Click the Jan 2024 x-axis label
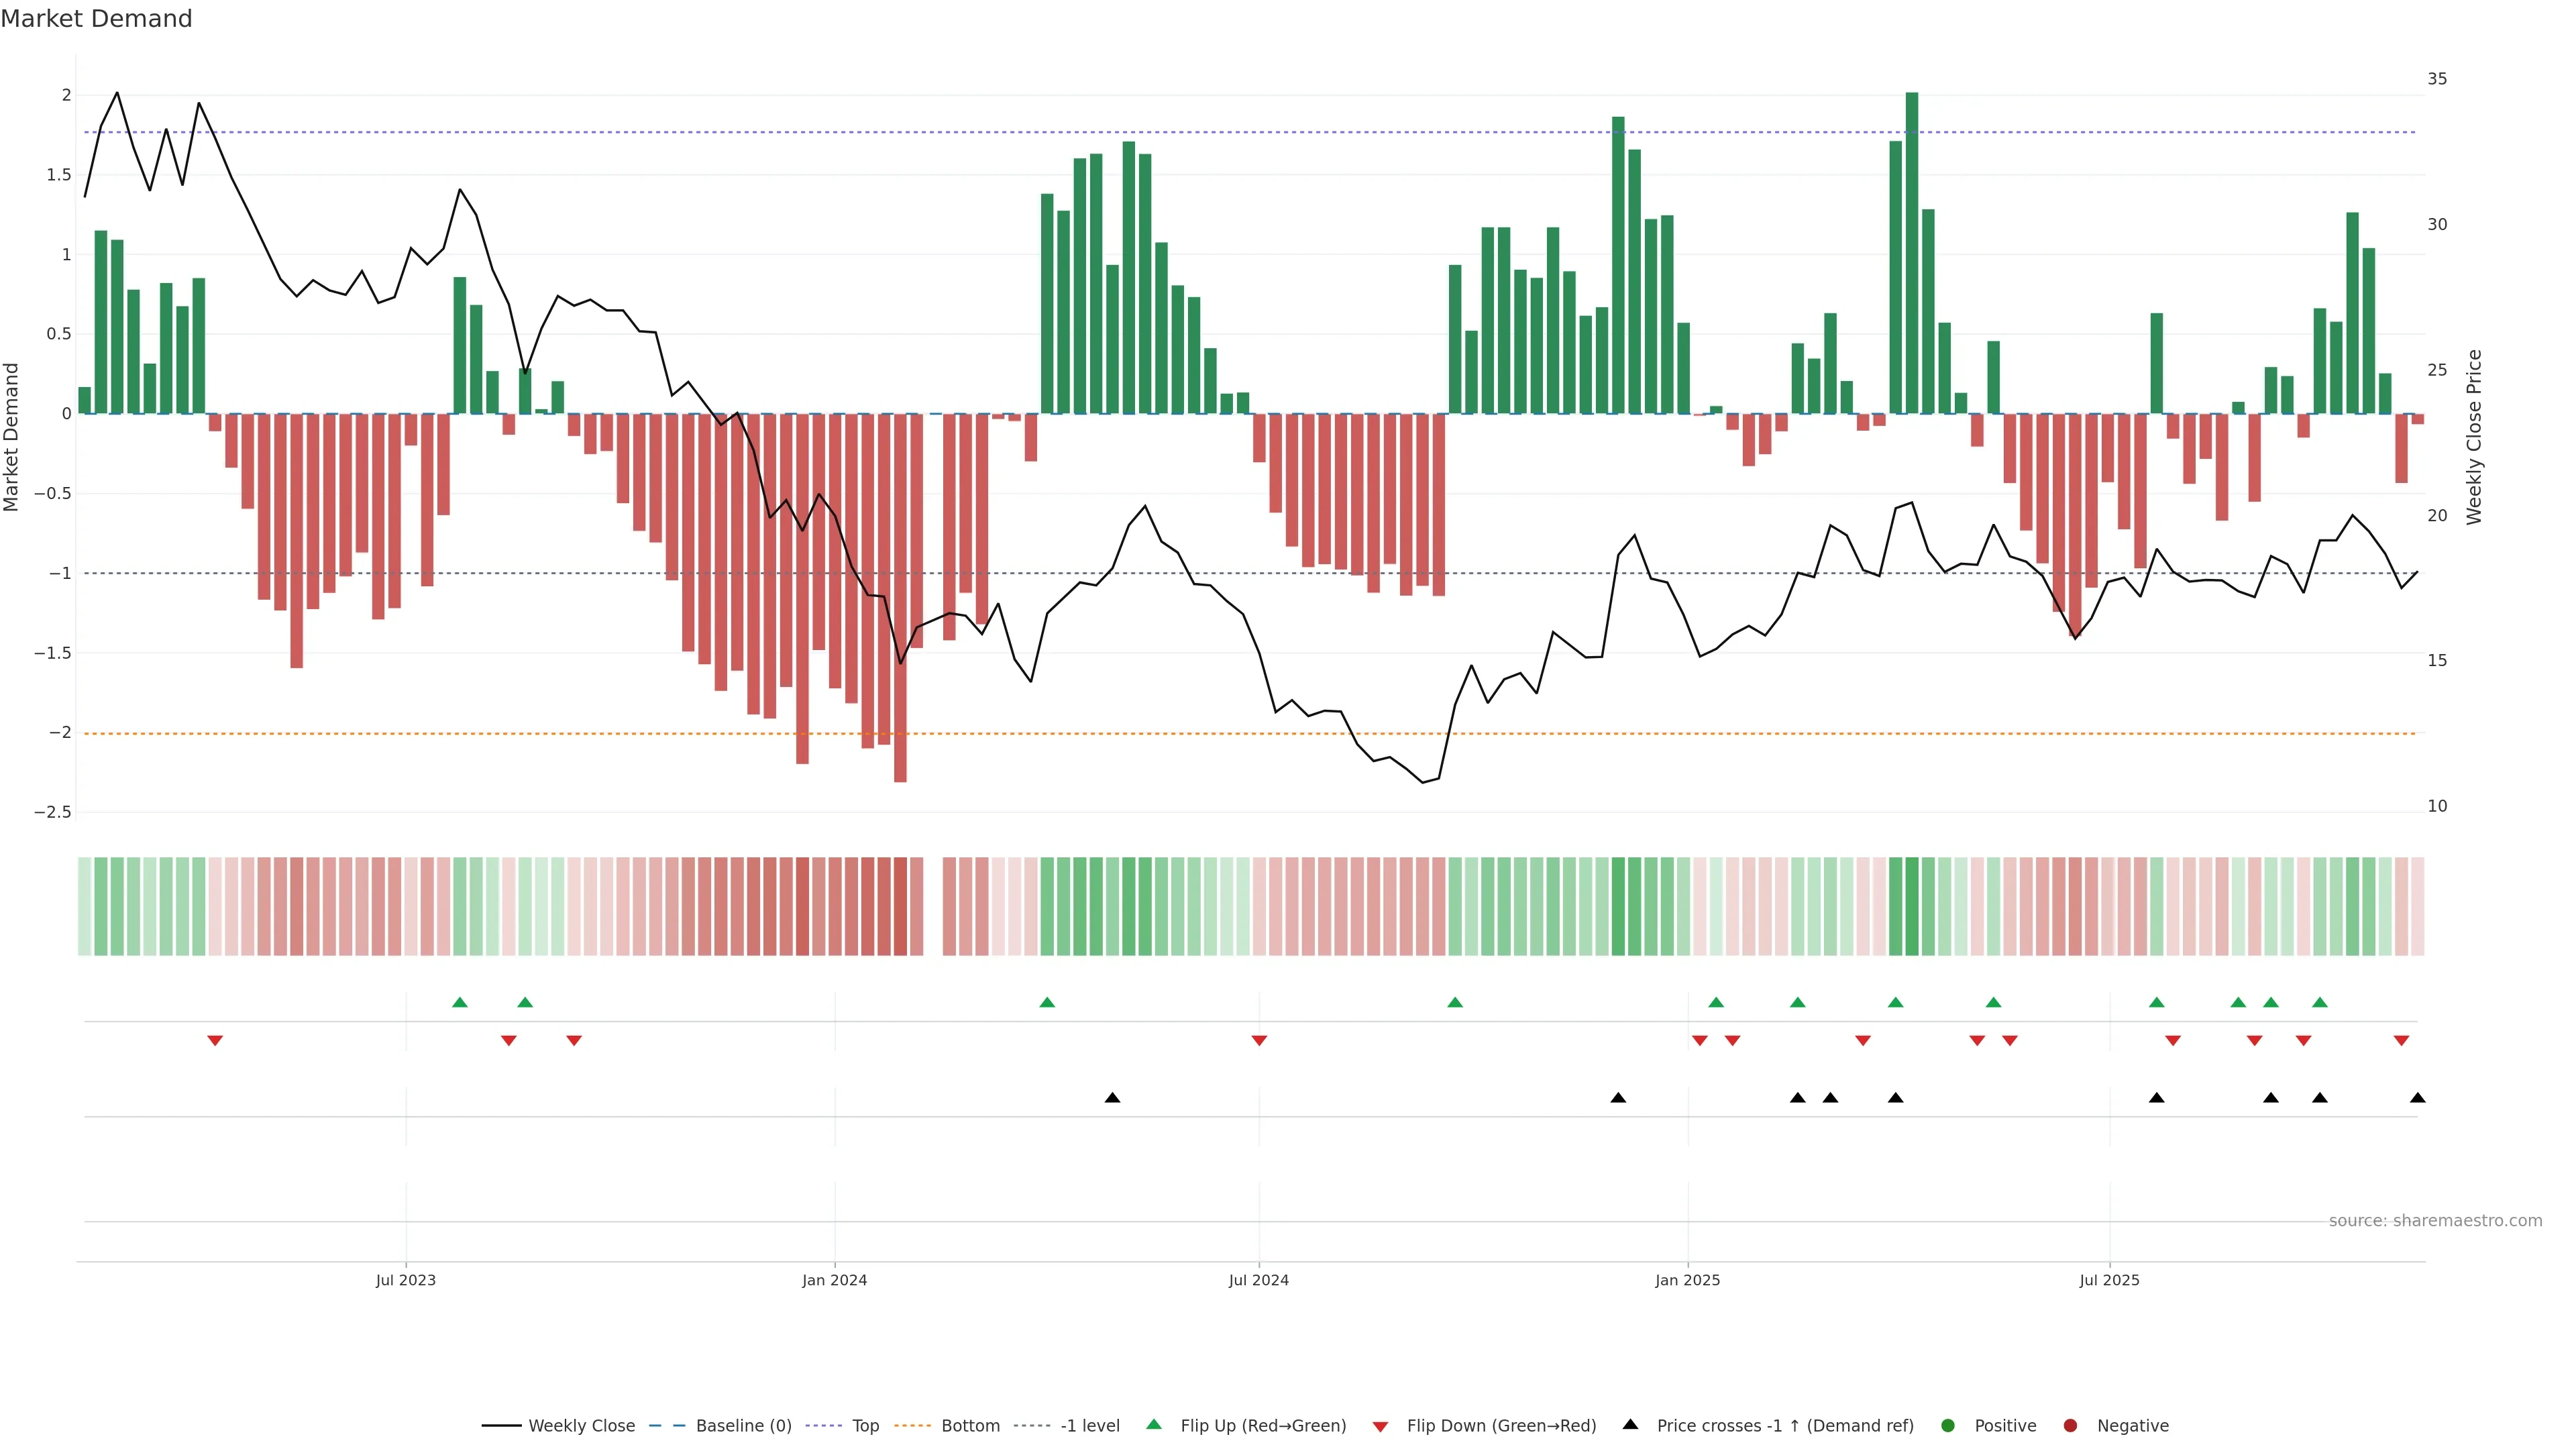This screenshot has width=2576, height=1449. click(x=834, y=1280)
